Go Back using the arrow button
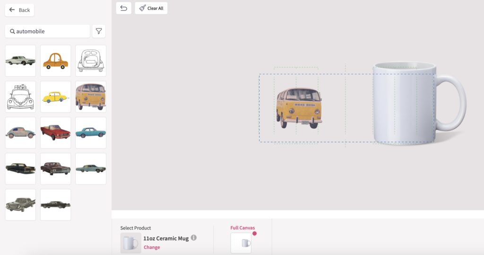 [x=19, y=10]
